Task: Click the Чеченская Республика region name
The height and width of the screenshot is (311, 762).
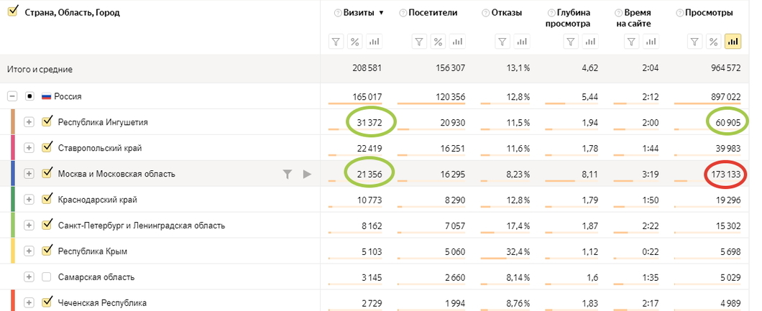Action: click(x=102, y=303)
